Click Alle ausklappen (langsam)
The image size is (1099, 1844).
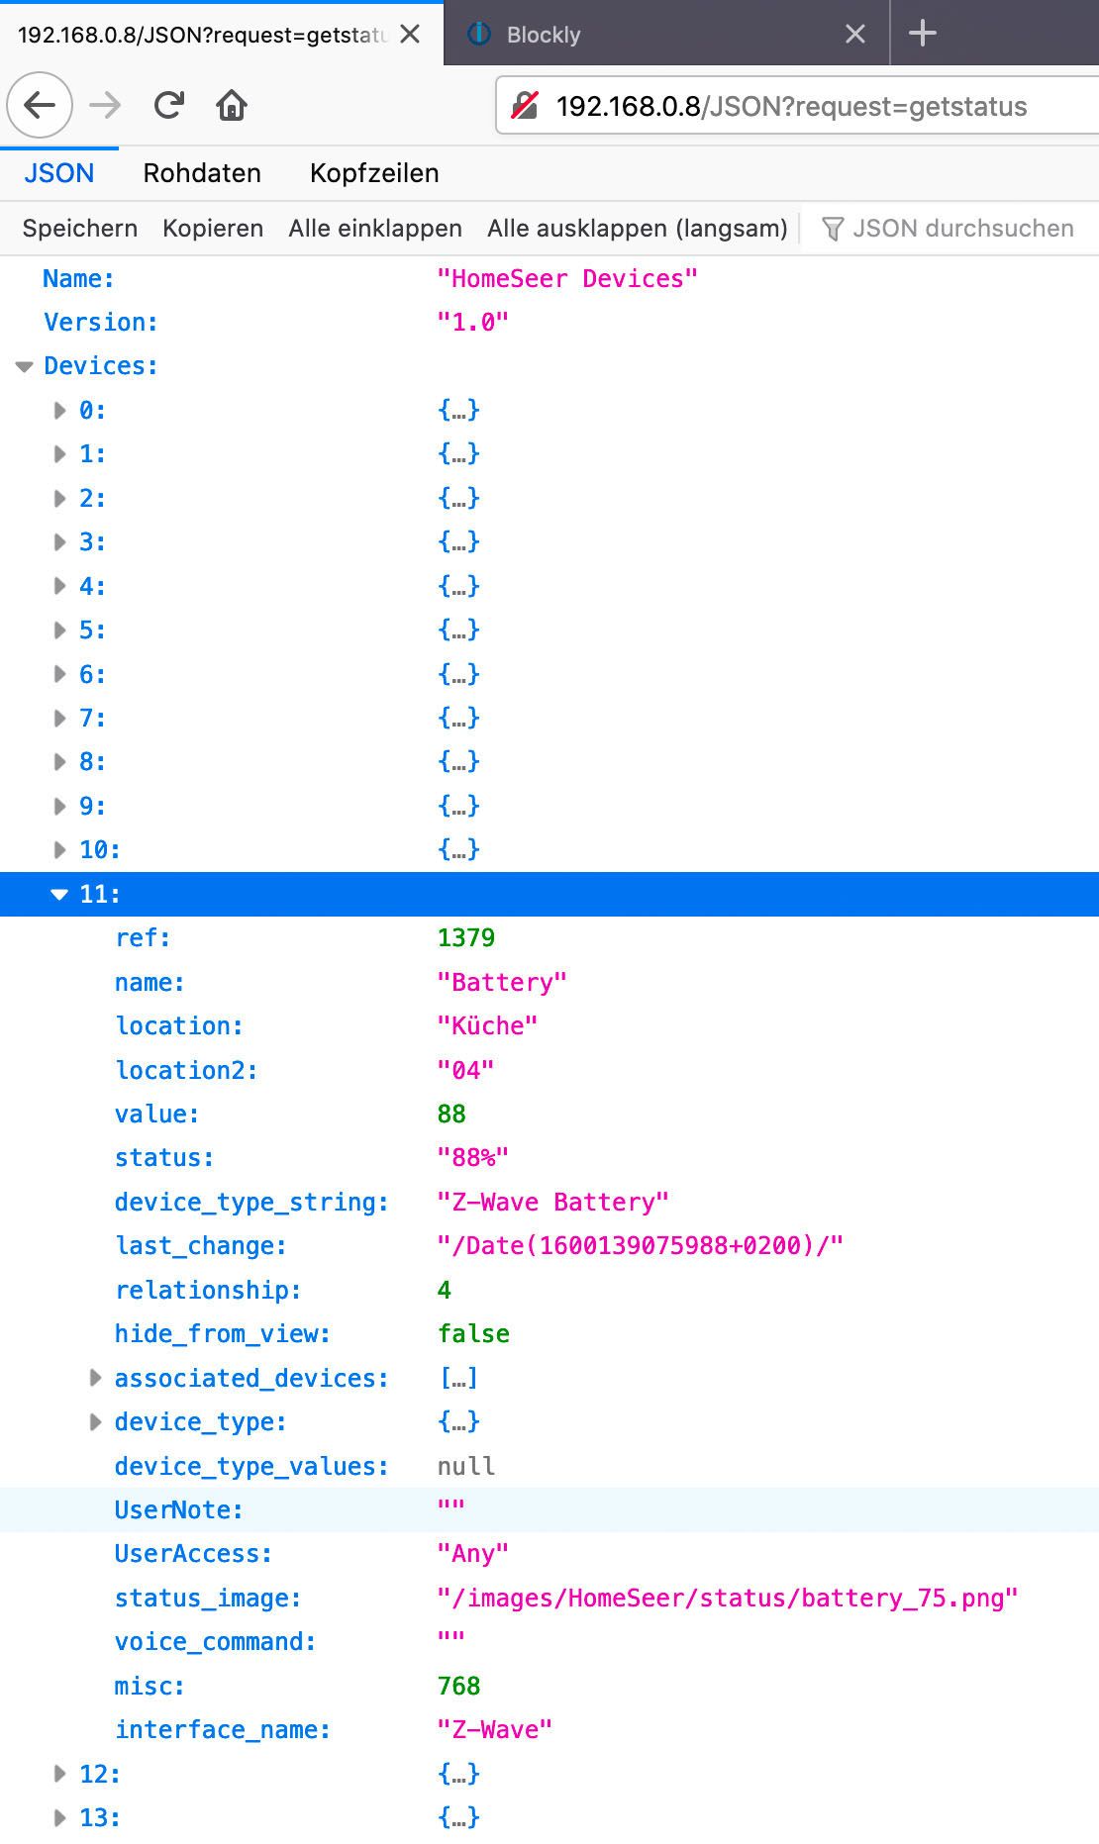coord(638,229)
